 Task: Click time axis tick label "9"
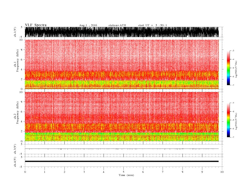[202, 172]
